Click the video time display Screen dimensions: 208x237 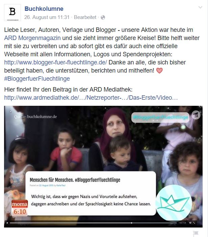(182, 223)
